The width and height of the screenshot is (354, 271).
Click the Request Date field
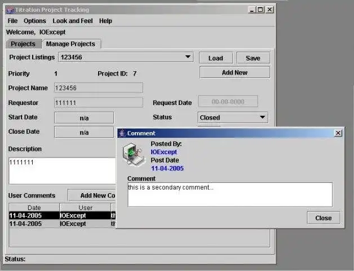228,101
